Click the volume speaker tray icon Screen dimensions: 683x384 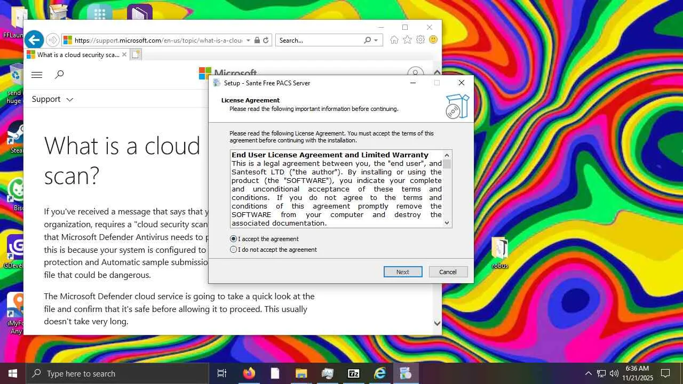click(x=614, y=373)
